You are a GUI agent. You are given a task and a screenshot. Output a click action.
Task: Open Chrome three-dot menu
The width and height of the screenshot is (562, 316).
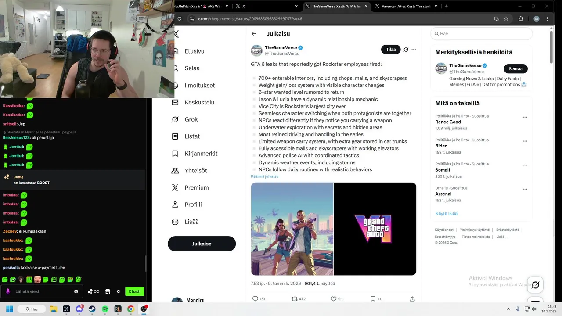547,19
